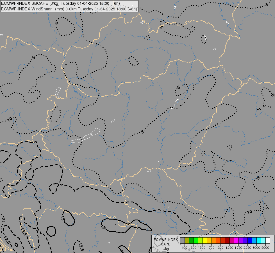The height and width of the screenshot is (253, 275).
Task: Click the 700 label on the legend
Action: click(212, 248)
